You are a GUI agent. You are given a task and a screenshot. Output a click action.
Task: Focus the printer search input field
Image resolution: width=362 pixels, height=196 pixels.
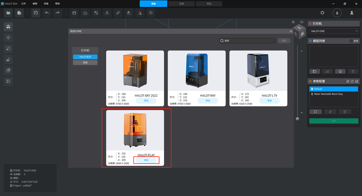(x=247, y=41)
